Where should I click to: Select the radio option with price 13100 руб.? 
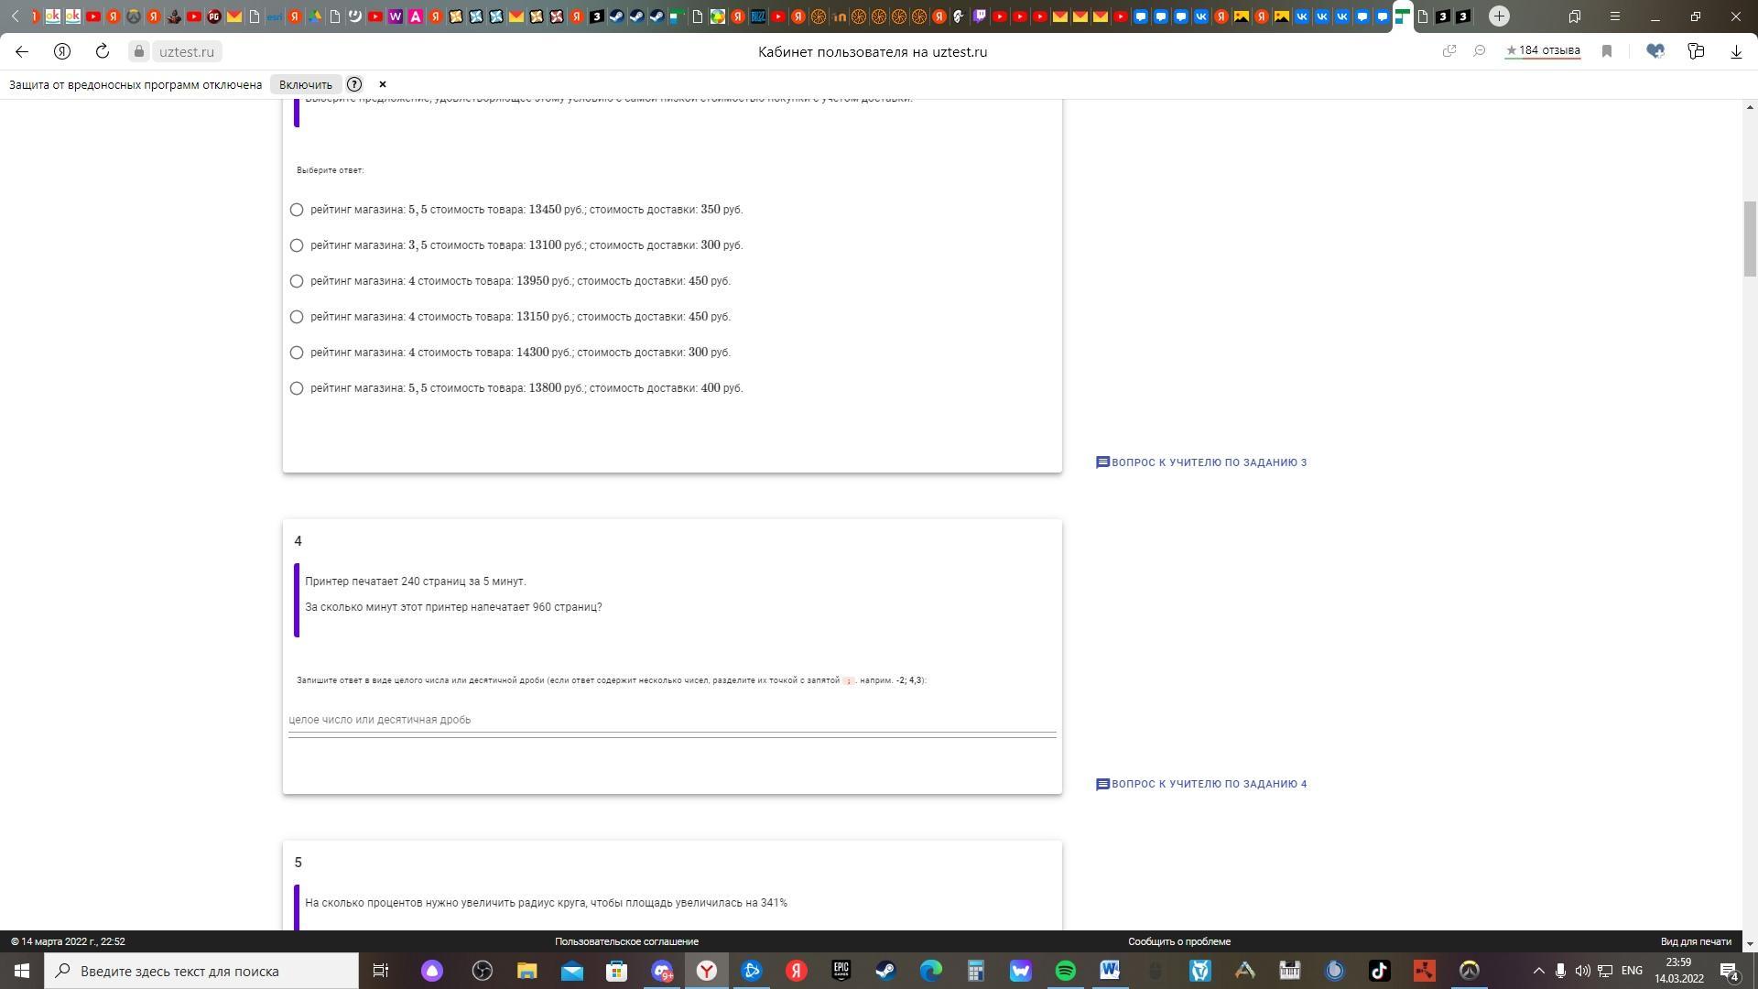point(297,245)
